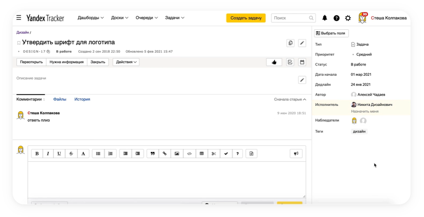Switch to the Файлы tab
This screenshot has width=424, height=217.
pos(60,99)
